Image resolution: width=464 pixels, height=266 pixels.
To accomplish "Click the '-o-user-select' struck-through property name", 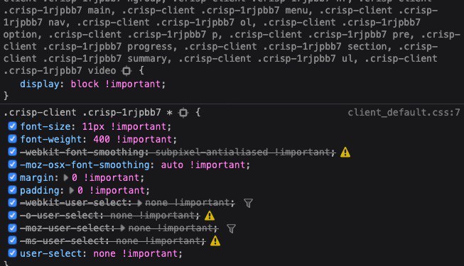I will click(x=60, y=215).
